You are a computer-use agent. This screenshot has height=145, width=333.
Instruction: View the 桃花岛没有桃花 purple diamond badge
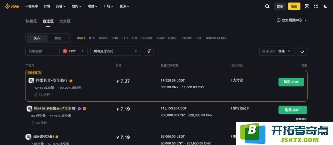79,109
